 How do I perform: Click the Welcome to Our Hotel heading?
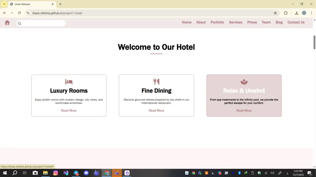click(x=156, y=47)
